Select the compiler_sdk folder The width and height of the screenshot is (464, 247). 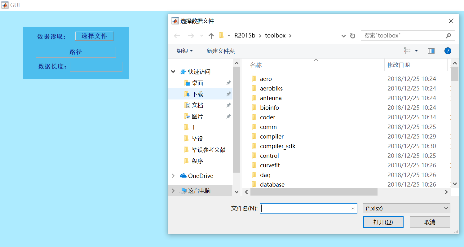[x=278, y=146]
